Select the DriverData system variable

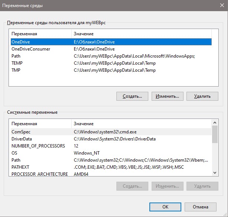pos(111,139)
